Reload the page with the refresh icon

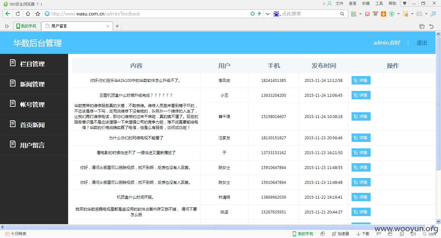point(18,14)
